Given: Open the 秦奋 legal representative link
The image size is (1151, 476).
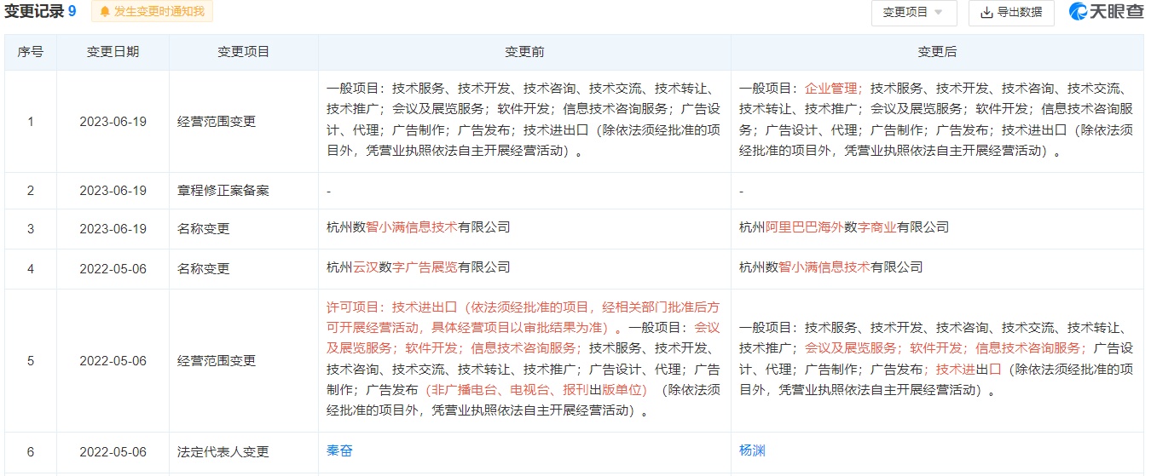Looking at the screenshot, I should coord(339,450).
